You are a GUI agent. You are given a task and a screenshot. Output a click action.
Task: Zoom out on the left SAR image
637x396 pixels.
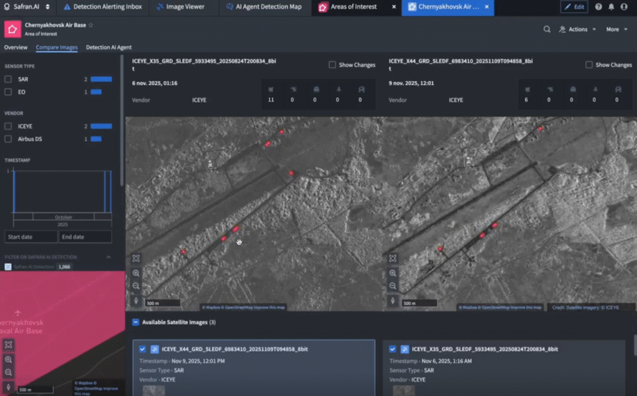(x=136, y=286)
